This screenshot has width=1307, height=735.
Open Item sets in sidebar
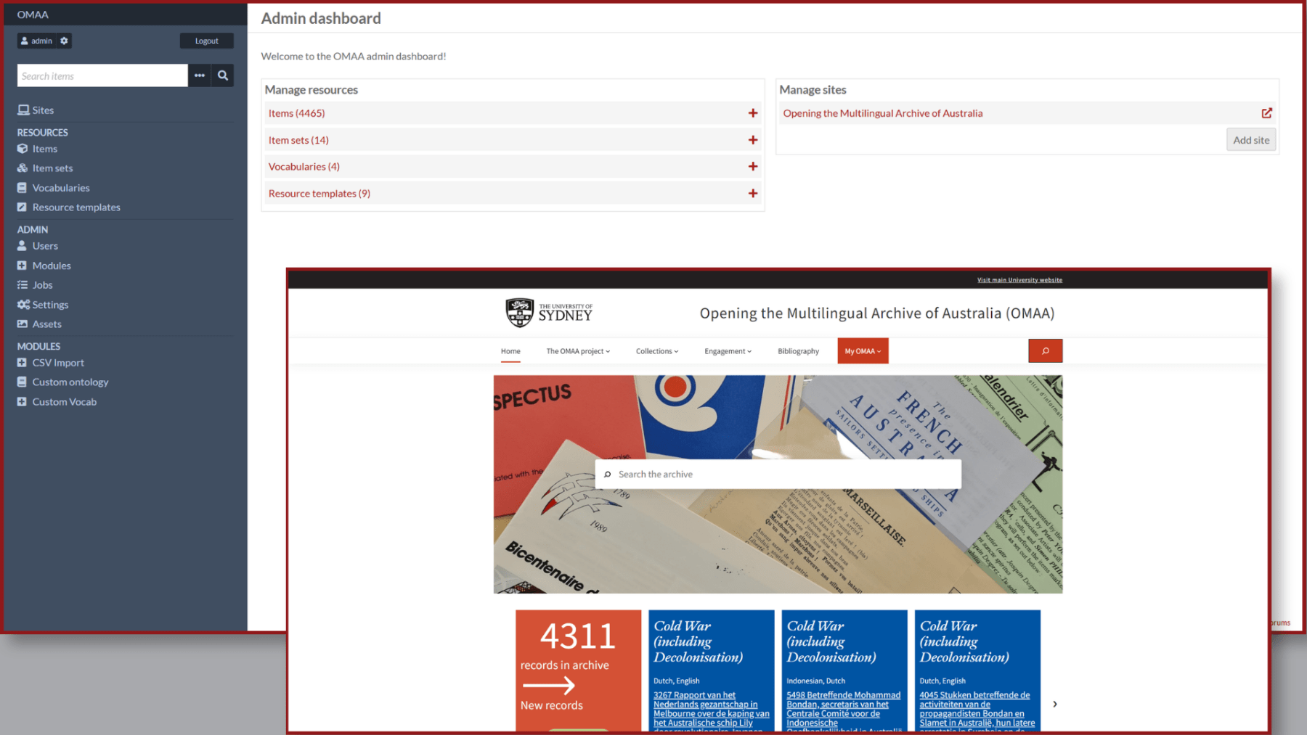click(52, 168)
